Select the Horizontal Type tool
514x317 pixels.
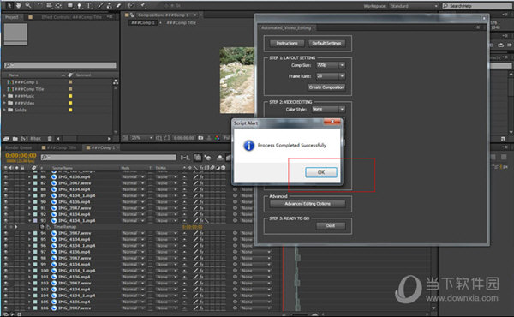89,6
